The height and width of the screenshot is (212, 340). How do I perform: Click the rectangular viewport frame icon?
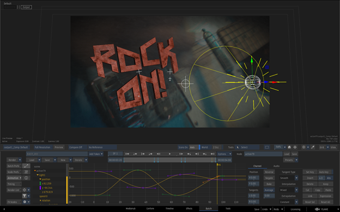click(267, 147)
